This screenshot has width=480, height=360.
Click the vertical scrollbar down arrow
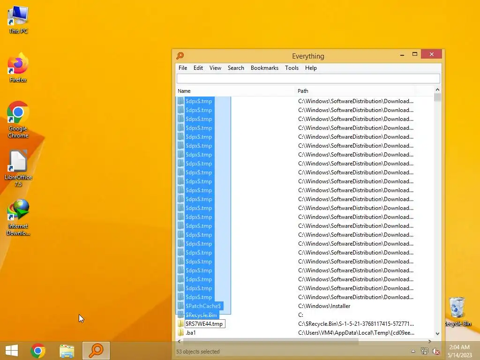[x=437, y=334]
